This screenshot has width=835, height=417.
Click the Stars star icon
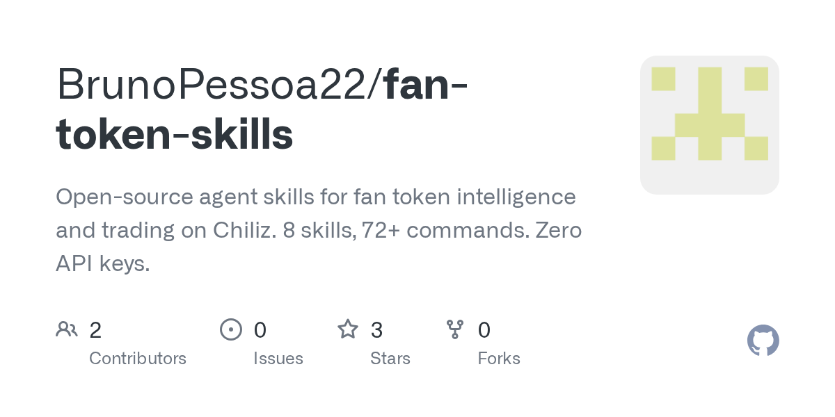[348, 329]
